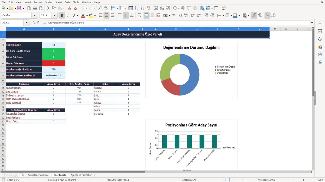Screen dimensions: 325x182
Task: Click the Clear Direct Formatting icon
Action: (x=76, y=8)
